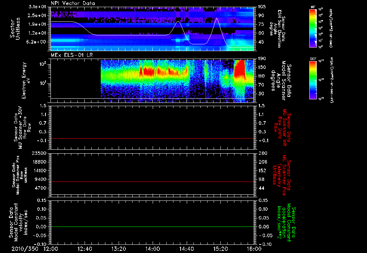Click the "14:40" time tick label
This screenshot has height=253, width=367.
(186, 249)
